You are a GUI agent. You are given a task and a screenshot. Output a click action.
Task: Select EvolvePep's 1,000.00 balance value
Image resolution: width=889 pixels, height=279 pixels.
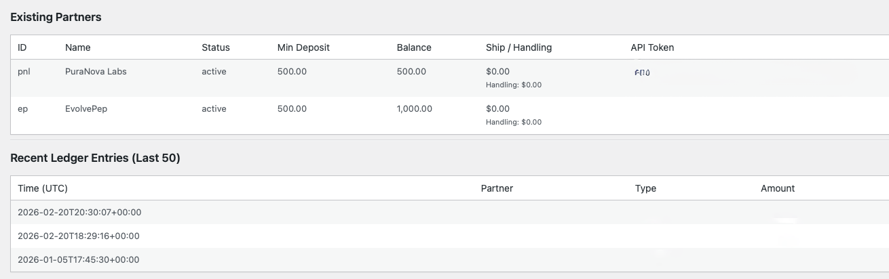[x=415, y=109]
